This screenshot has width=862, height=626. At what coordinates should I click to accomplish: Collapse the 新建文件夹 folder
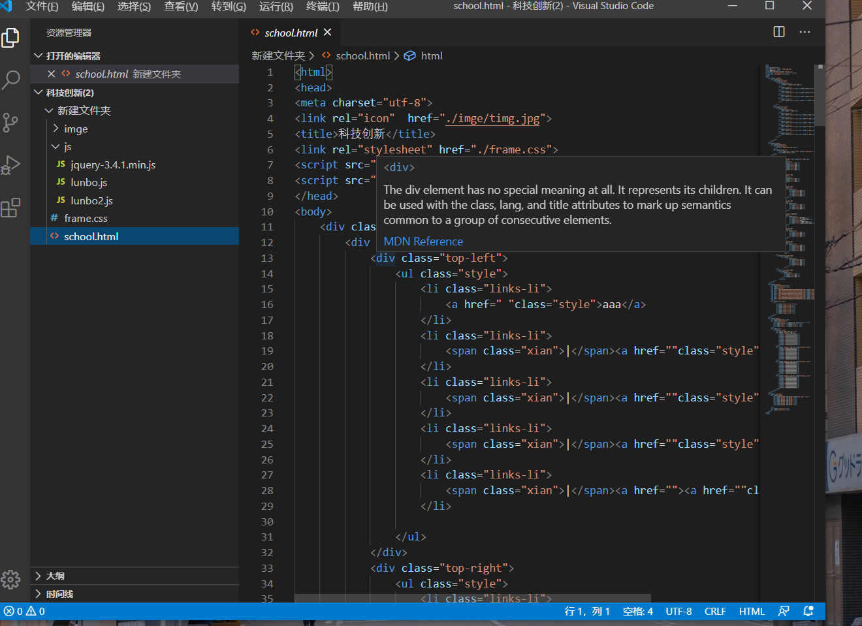coord(135,110)
